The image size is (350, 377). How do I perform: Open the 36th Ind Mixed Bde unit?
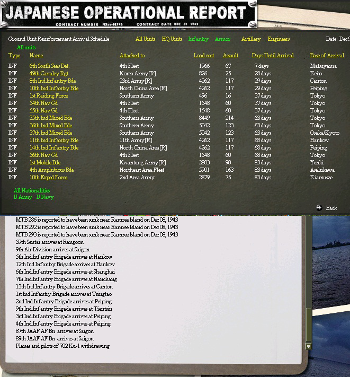point(51,125)
